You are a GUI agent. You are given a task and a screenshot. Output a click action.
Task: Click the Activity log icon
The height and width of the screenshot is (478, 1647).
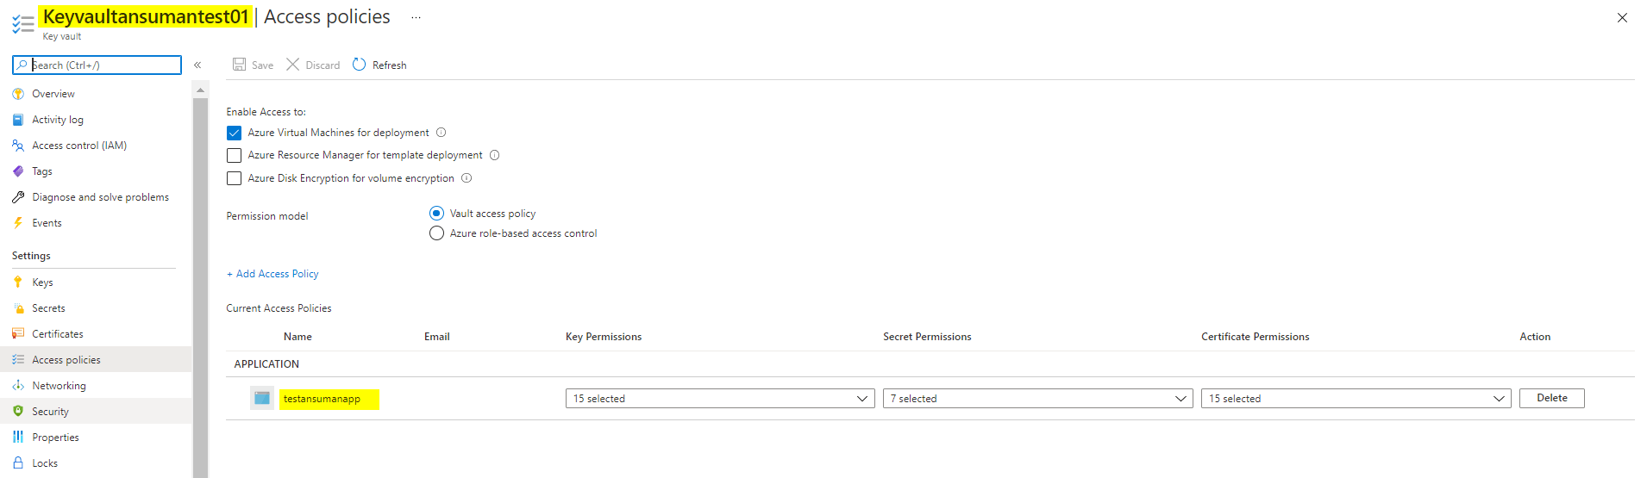18,120
